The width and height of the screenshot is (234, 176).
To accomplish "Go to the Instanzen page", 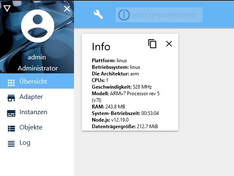I will point(37,112).
